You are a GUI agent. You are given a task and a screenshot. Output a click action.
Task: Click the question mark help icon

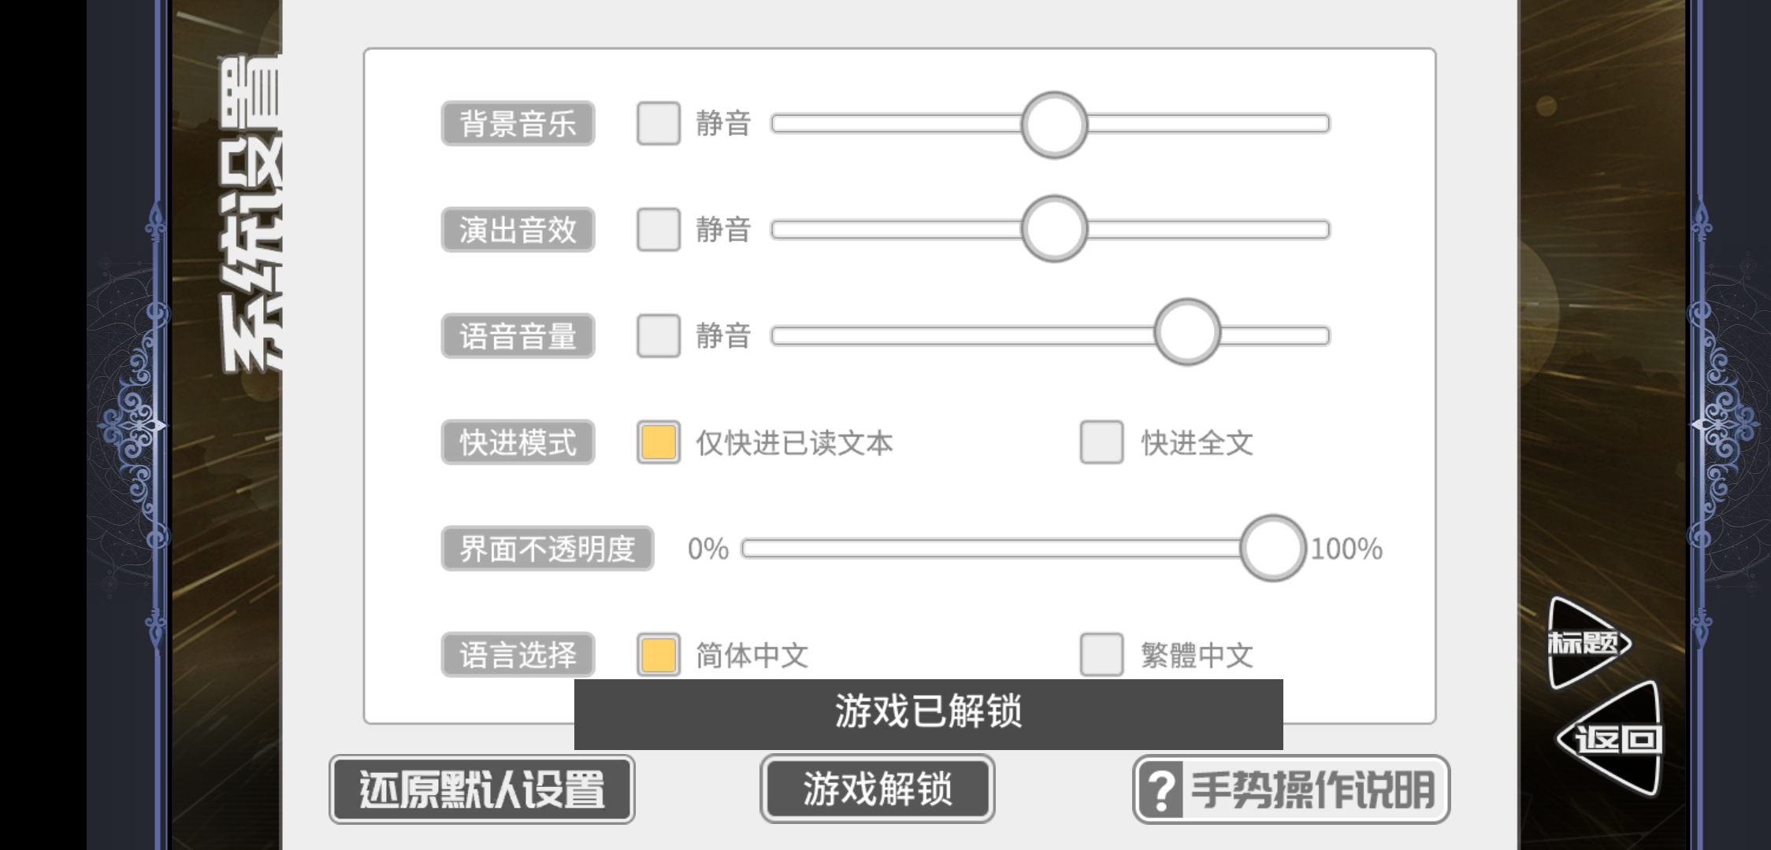pos(1160,789)
